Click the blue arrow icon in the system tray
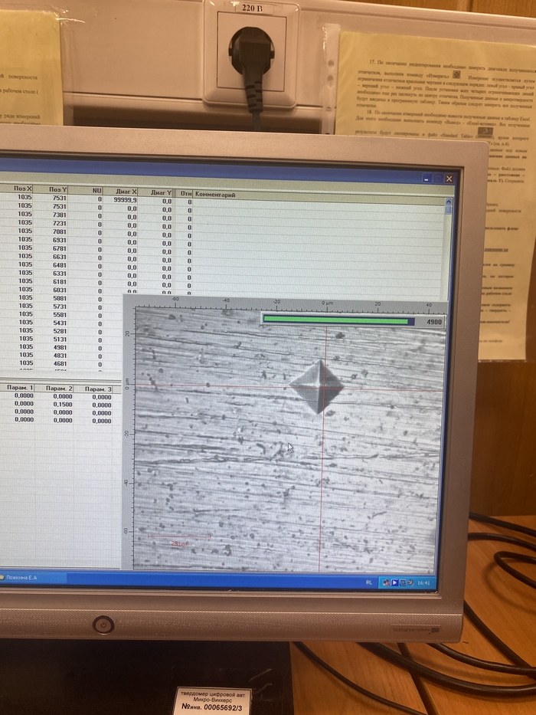Viewport: 536px width, 715px height. (394, 582)
